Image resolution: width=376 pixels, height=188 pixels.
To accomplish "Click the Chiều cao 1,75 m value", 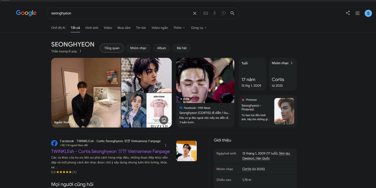I will tap(247, 180).
